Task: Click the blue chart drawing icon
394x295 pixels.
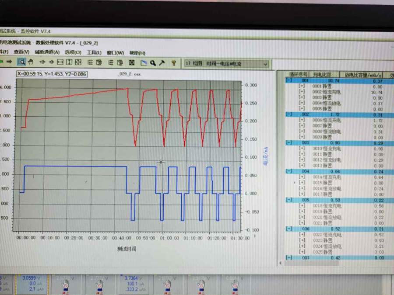Action: coord(143,63)
